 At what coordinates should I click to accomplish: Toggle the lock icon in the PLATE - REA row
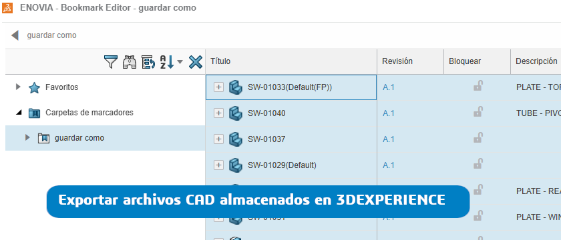coord(478,189)
